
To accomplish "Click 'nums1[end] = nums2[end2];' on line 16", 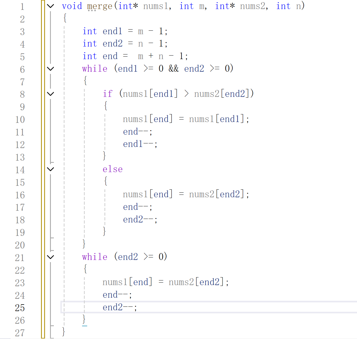I will 186,194.
